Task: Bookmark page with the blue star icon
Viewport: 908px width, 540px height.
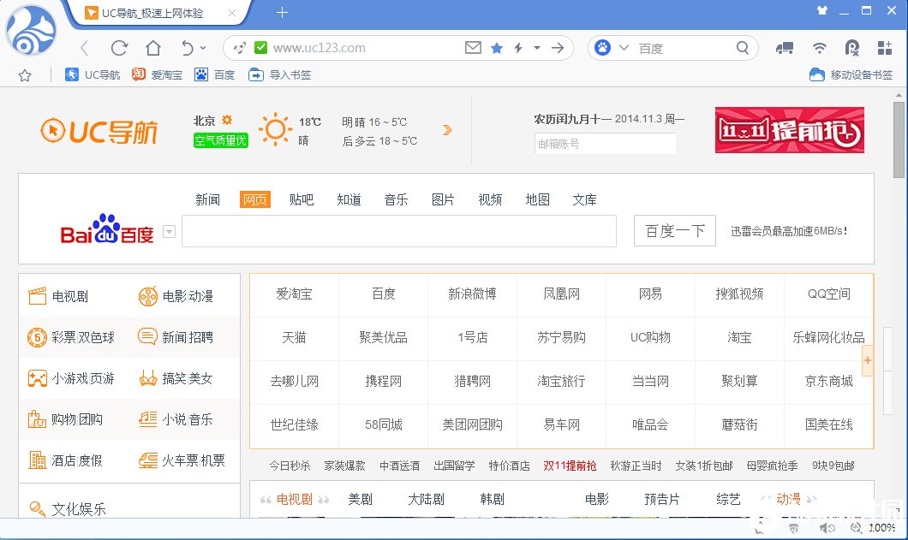Action: (497, 48)
